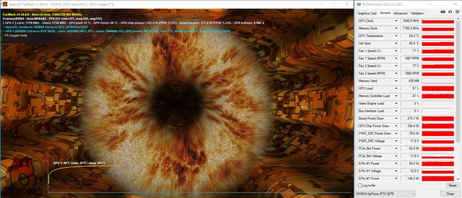Viewport: 462px width, 198px height.
Task: Open the GPU Temperature sensor dropdown
Action: tap(396, 36)
